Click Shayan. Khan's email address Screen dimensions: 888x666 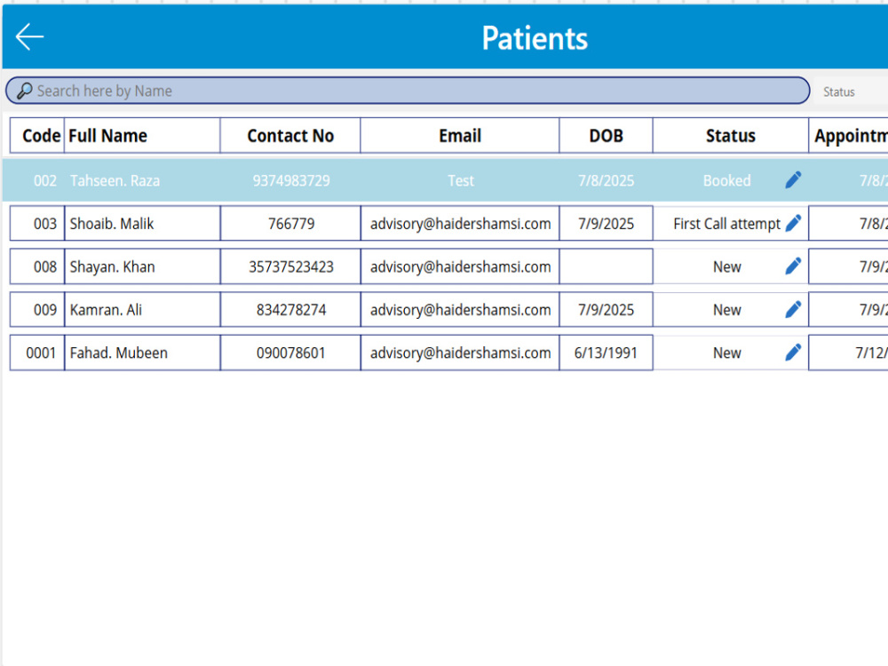click(x=460, y=266)
